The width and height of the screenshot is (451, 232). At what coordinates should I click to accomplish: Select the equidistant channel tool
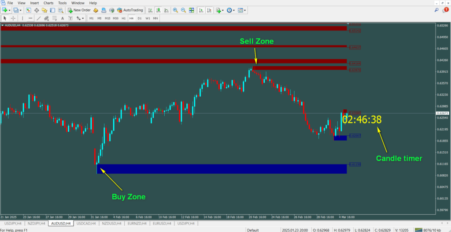coord(46,19)
